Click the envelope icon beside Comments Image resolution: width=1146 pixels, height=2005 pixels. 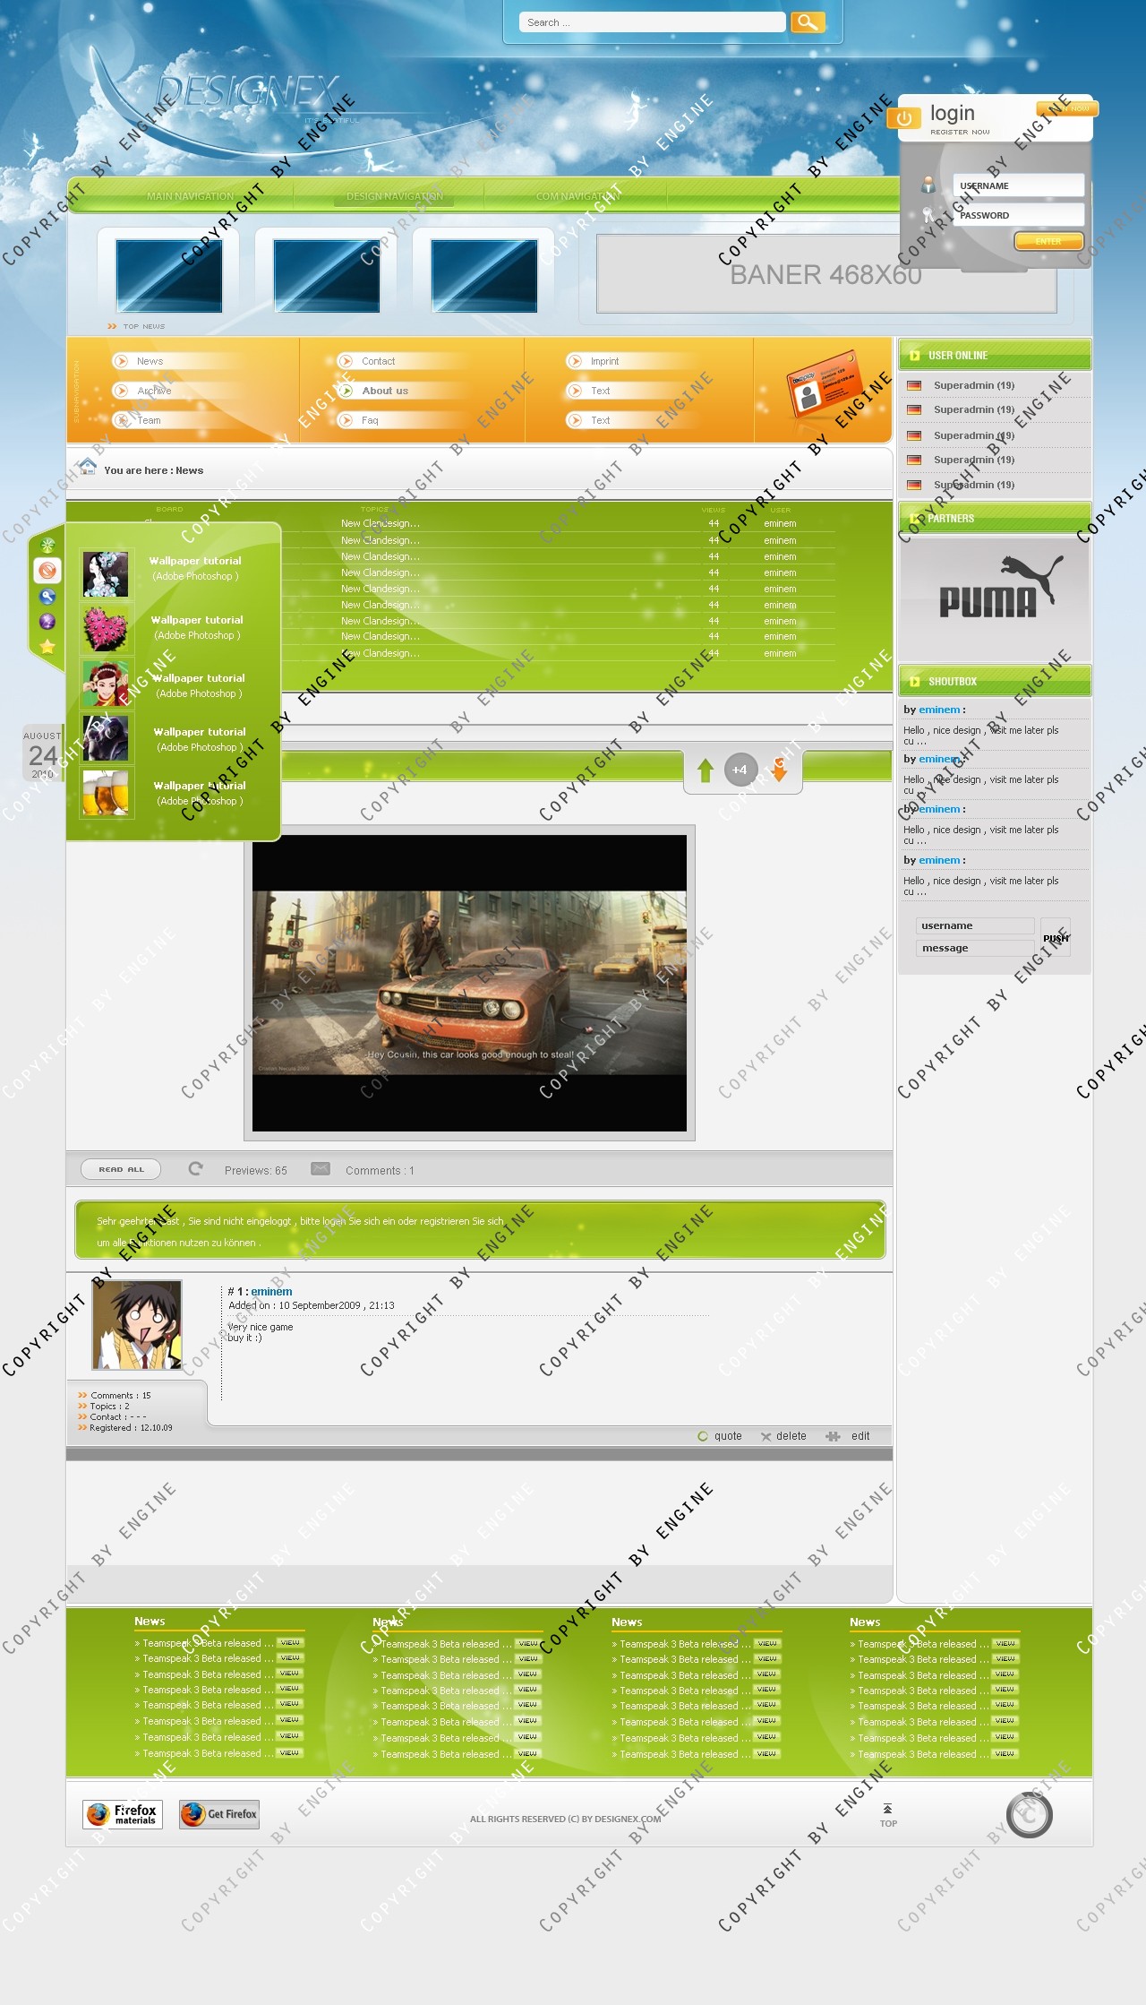point(321,1168)
